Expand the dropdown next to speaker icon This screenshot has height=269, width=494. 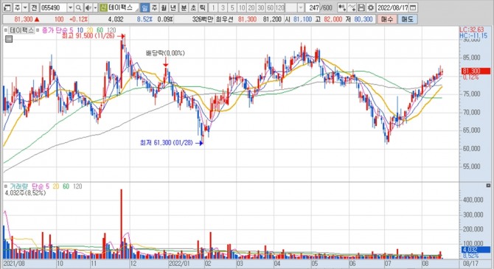click(95, 7)
